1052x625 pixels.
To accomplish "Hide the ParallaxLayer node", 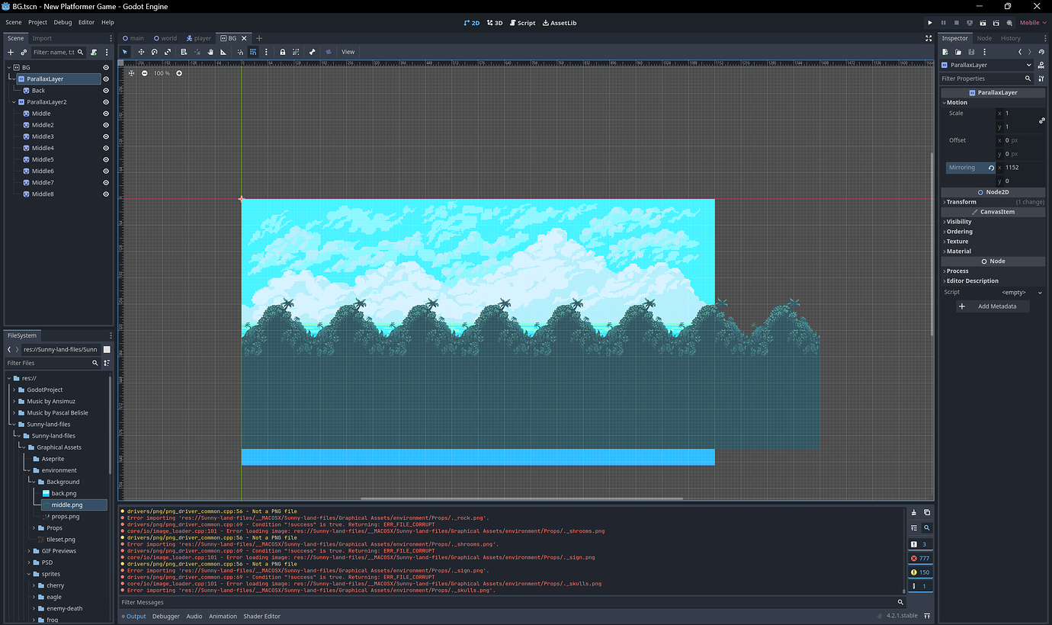I will [x=106, y=79].
